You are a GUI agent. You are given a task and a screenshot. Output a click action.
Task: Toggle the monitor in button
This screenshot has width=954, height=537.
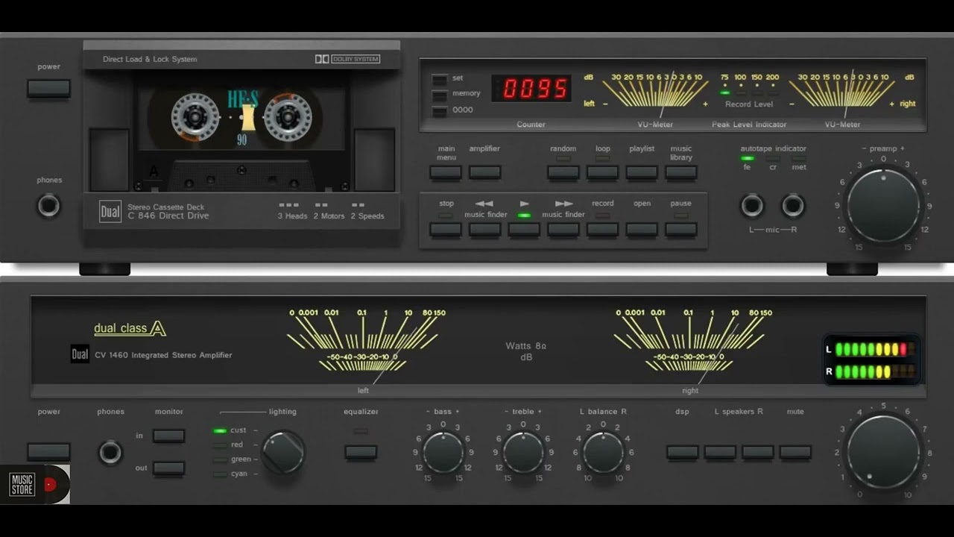[168, 436]
